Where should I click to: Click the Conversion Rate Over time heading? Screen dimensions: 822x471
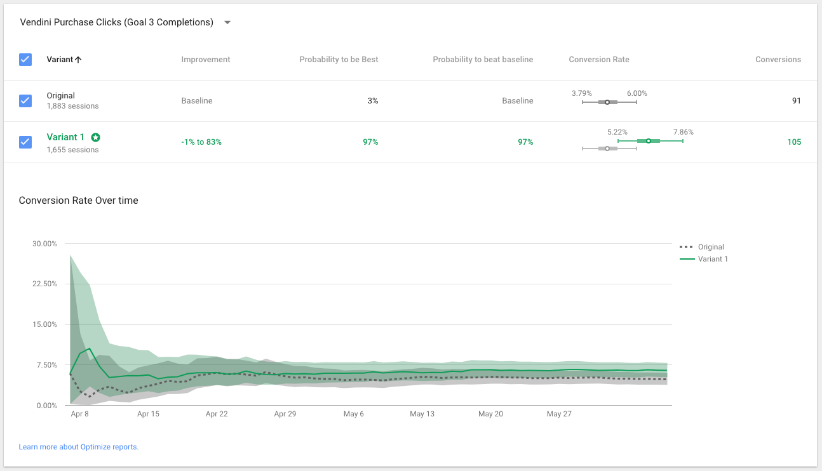coord(79,201)
